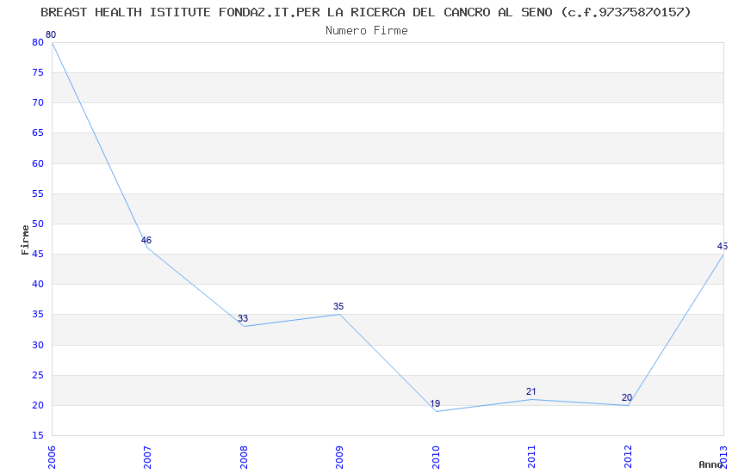732x473 pixels.
Task: Click the data label 46
Action: point(146,240)
